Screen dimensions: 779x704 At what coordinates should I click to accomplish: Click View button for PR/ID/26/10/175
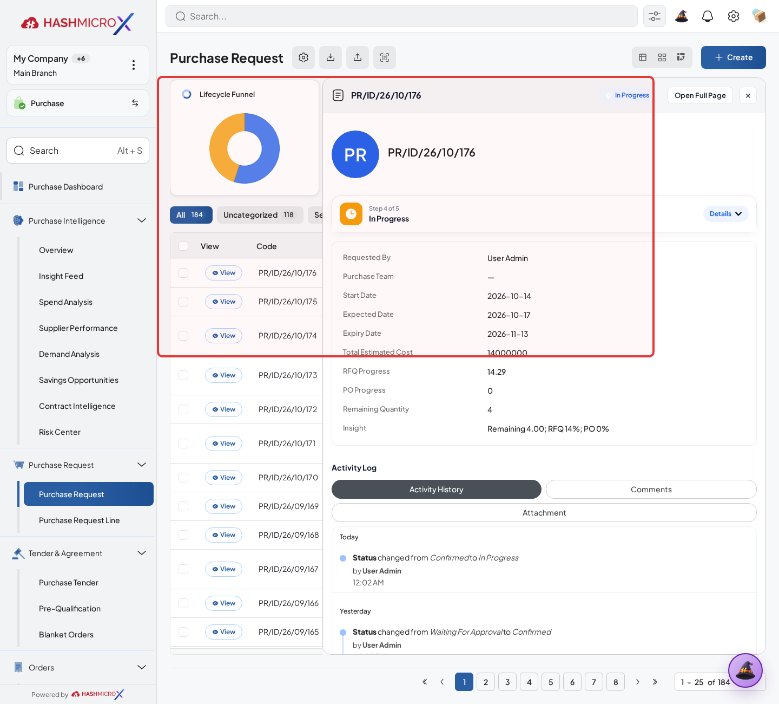pyautogui.click(x=223, y=302)
